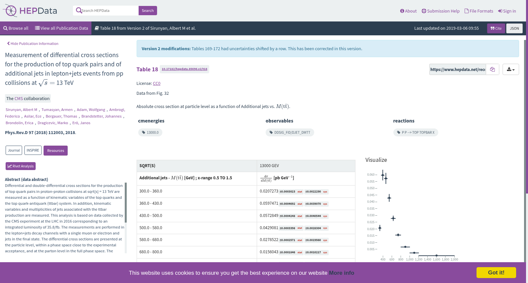Select table cell 360.0 - 430.0

coord(197,204)
